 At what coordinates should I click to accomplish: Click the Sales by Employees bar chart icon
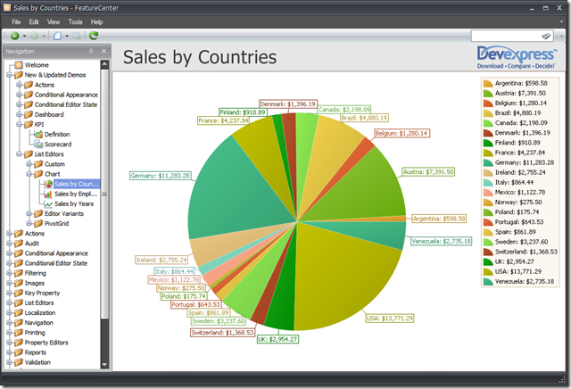pyautogui.click(x=48, y=194)
